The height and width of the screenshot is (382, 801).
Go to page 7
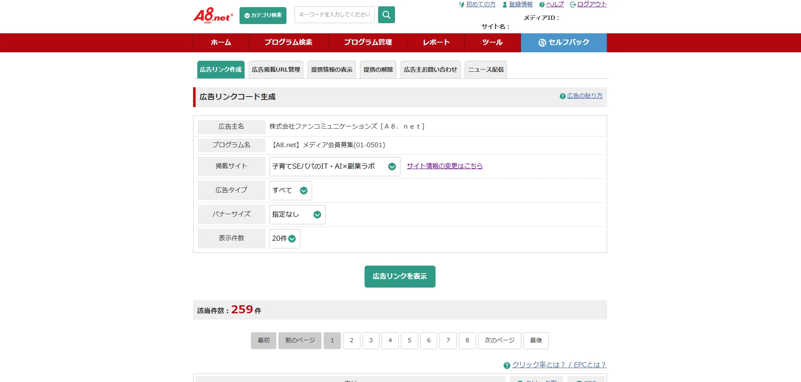point(448,341)
